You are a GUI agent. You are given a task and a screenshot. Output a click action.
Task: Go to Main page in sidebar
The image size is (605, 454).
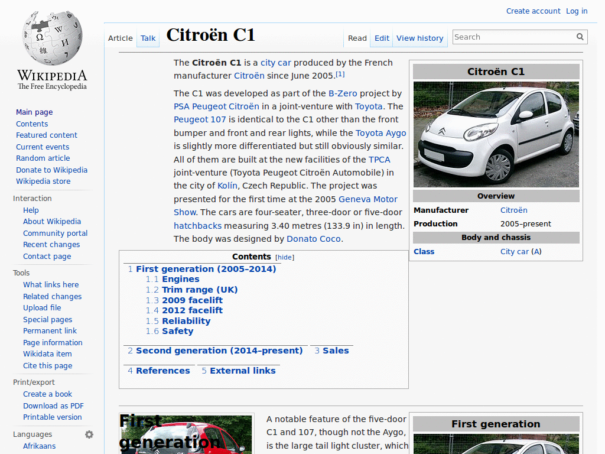pos(34,112)
